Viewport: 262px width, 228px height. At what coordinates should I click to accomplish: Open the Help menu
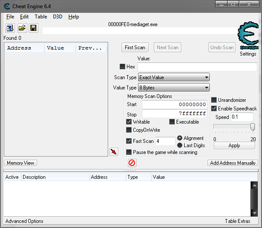[74, 17]
